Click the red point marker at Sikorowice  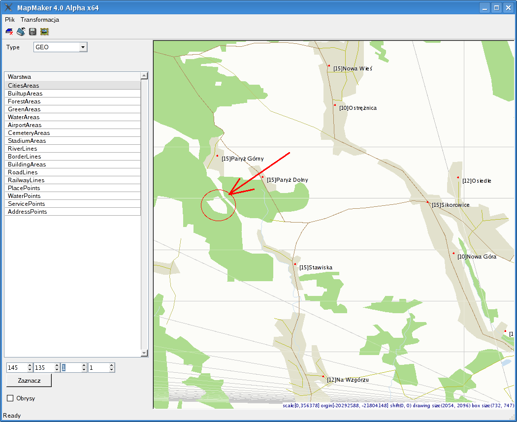coord(427,201)
